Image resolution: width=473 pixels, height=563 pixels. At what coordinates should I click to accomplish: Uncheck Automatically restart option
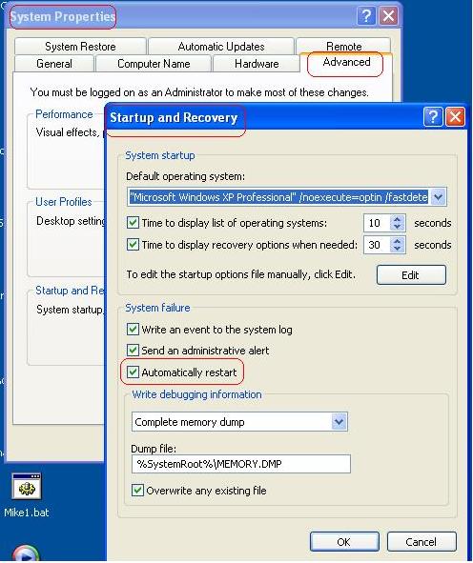point(133,372)
